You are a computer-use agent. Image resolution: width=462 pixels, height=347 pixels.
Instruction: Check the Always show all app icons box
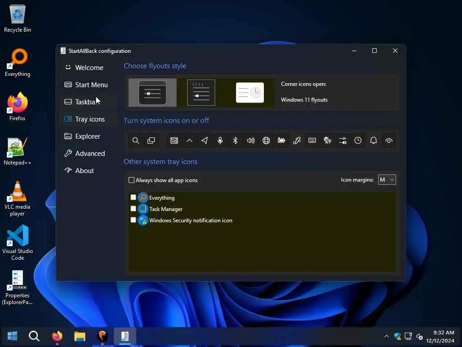131,180
